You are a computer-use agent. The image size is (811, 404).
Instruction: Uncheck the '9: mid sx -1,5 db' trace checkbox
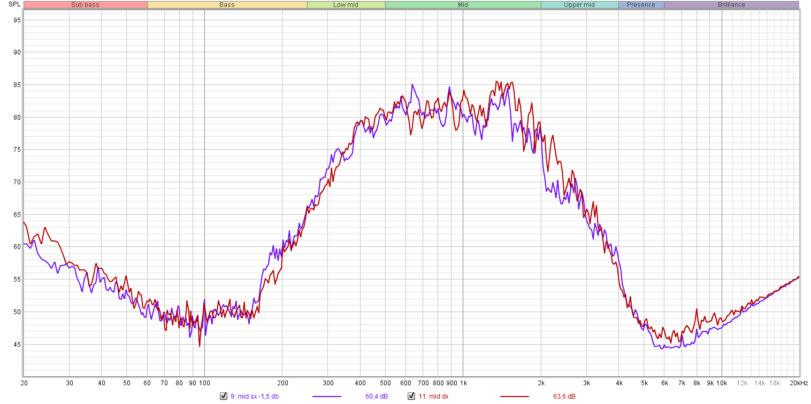[224, 396]
